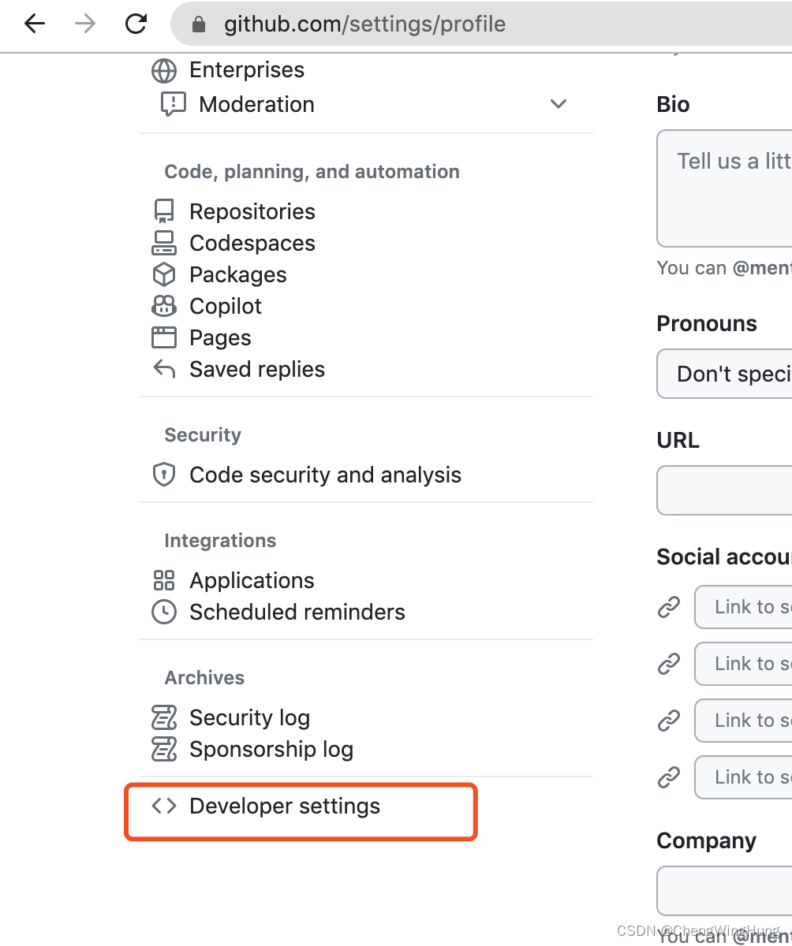Screen dimensions: 792x946
Task: Click the Repositories repo icon
Action: click(x=164, y=211)
